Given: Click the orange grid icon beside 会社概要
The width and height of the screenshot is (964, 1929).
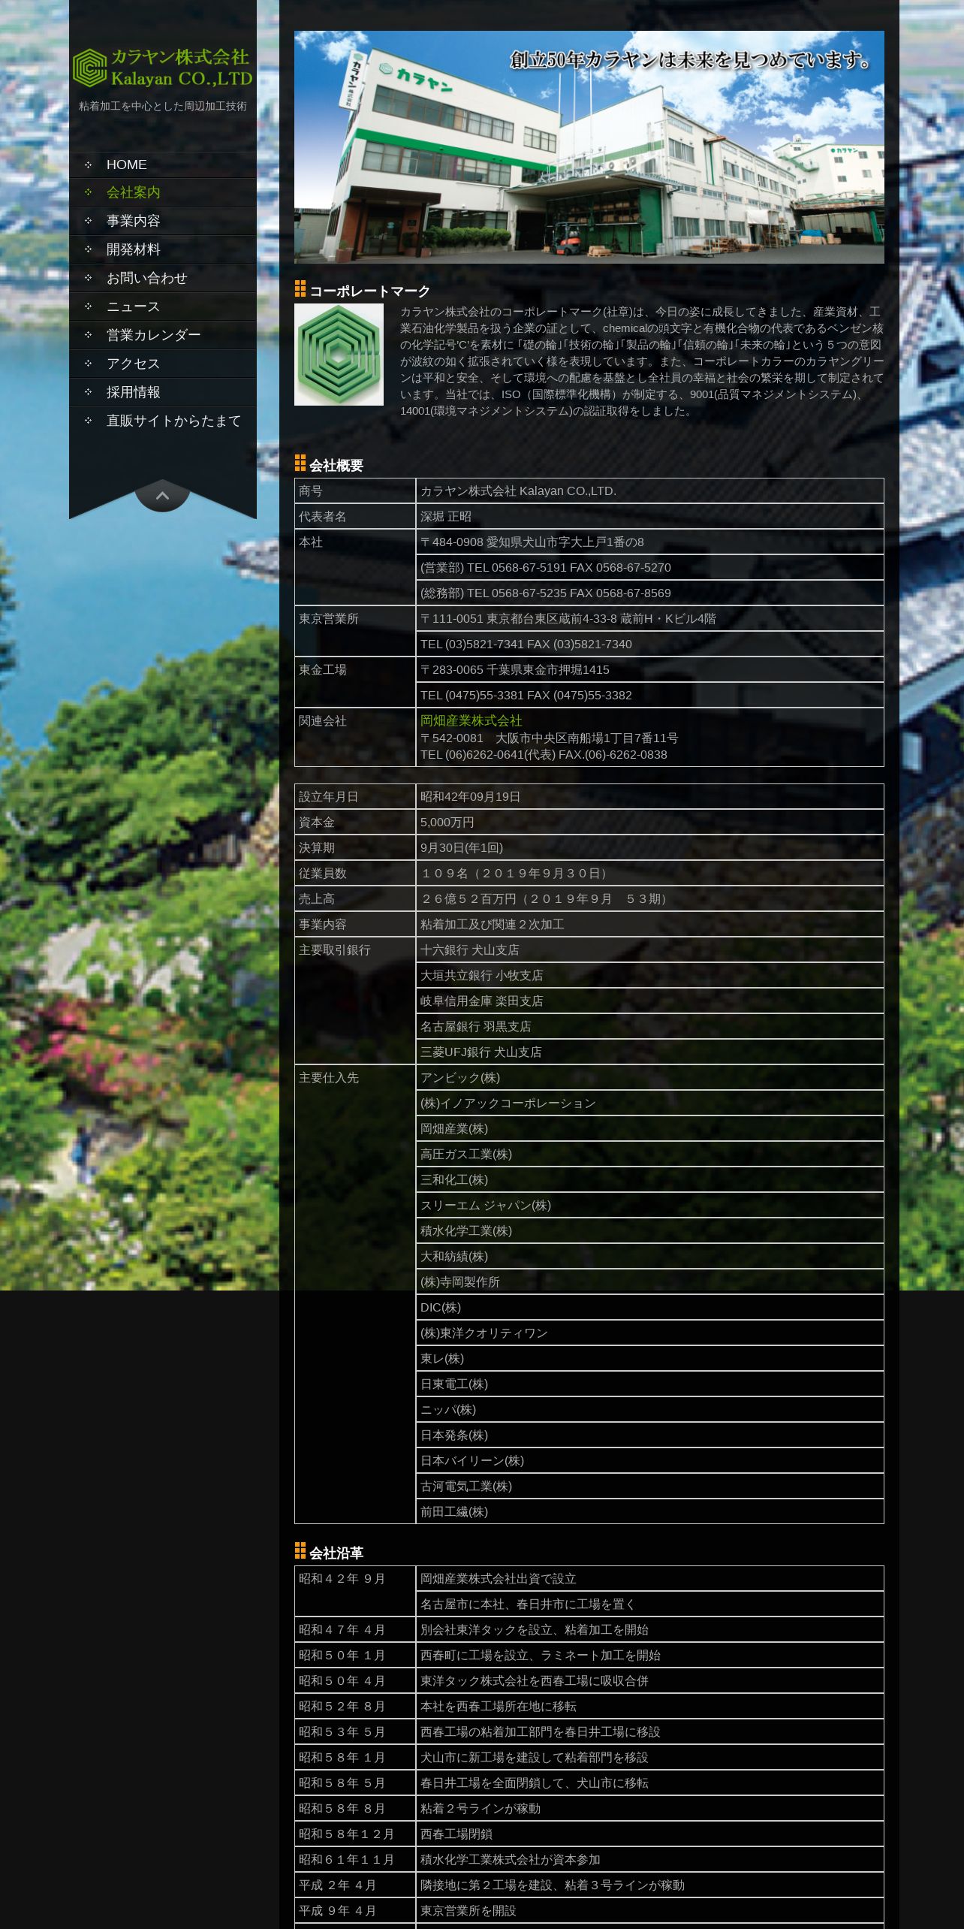Looking at the screenshot, I should pos(300,463).
